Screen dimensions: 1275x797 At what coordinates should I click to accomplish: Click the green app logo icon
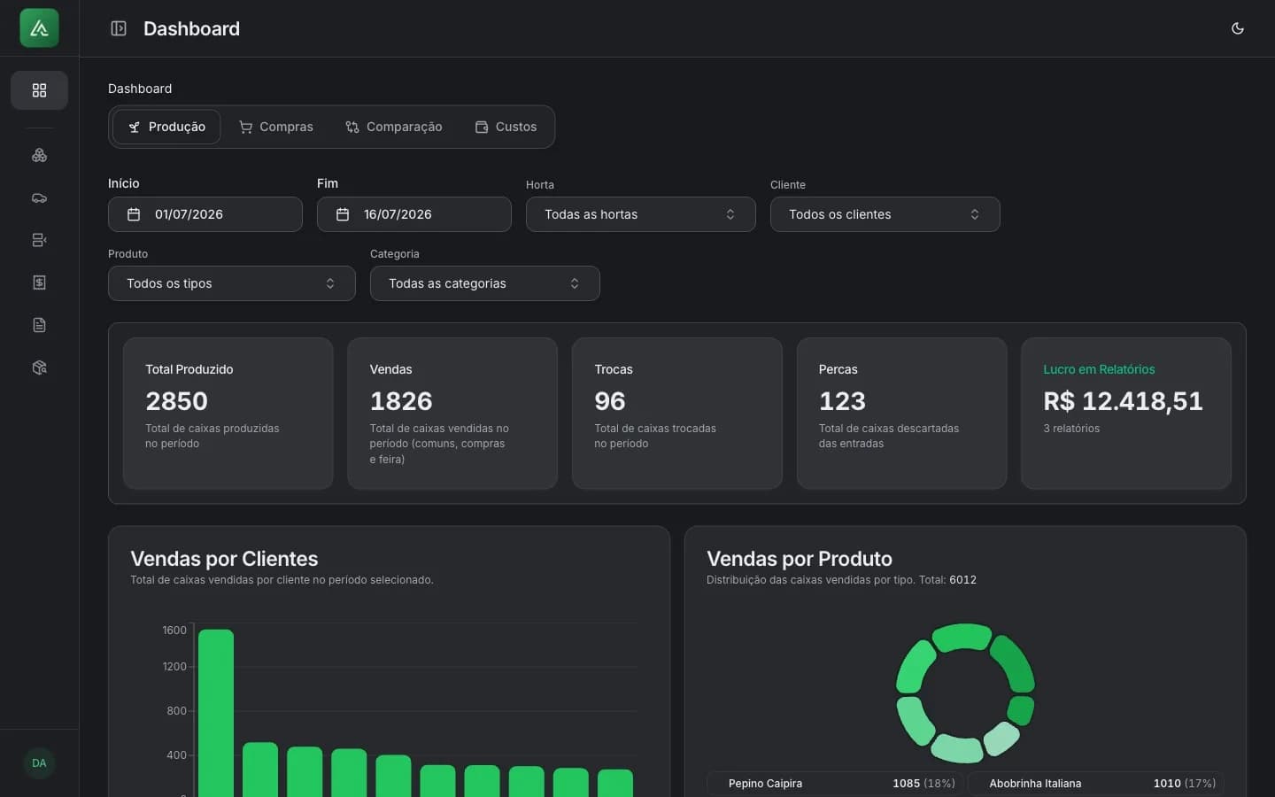[x=39, y=28]
